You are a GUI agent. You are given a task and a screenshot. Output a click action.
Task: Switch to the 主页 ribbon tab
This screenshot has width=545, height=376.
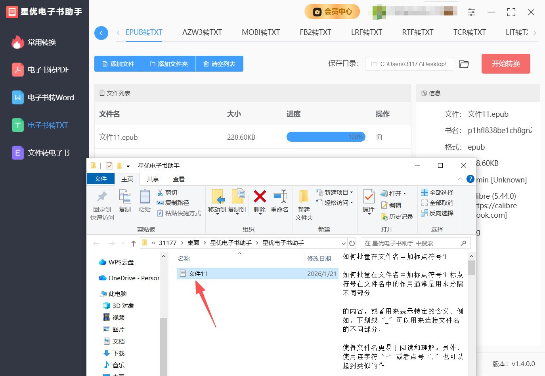(x=127, y=179)
